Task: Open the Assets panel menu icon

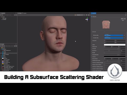Action: (x=16, y=44)
